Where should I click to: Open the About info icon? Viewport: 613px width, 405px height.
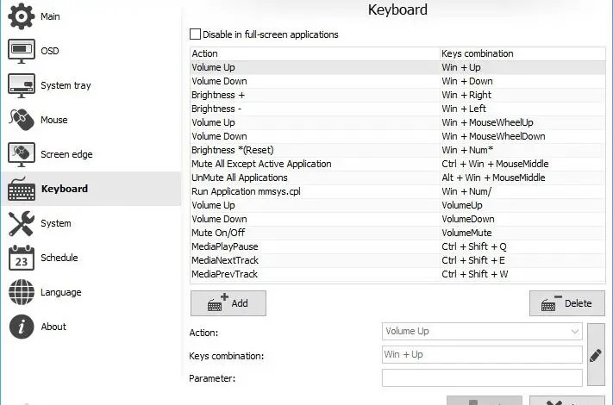[21, 327]
